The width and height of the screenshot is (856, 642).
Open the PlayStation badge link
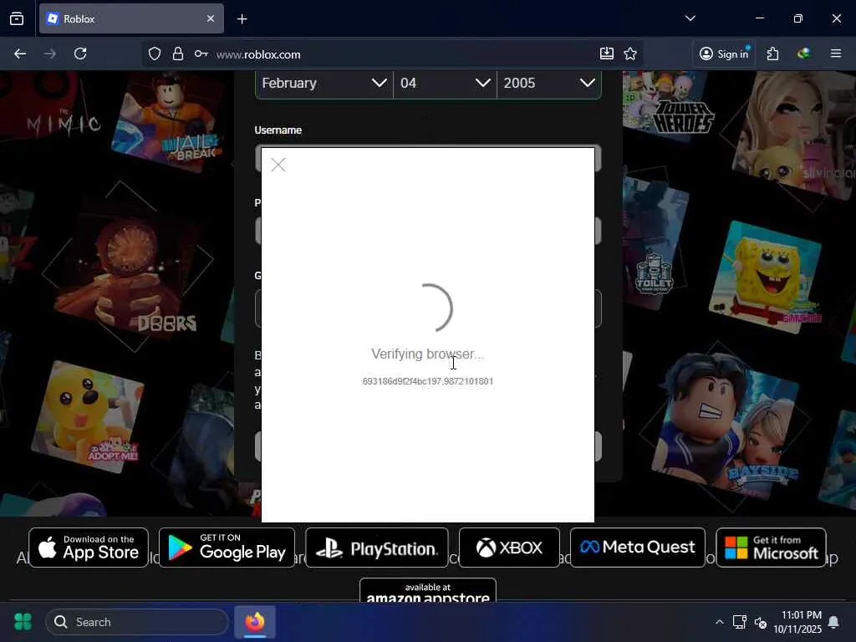pos(377,548)
